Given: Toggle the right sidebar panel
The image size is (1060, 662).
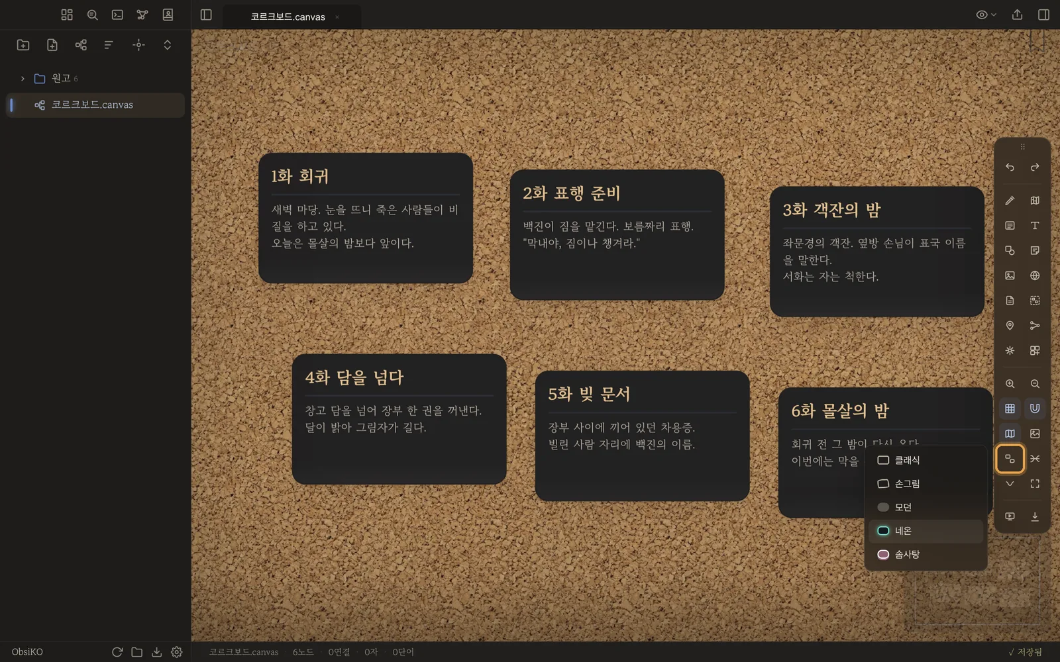Looking at the screenshot, I should (1043, 15).
